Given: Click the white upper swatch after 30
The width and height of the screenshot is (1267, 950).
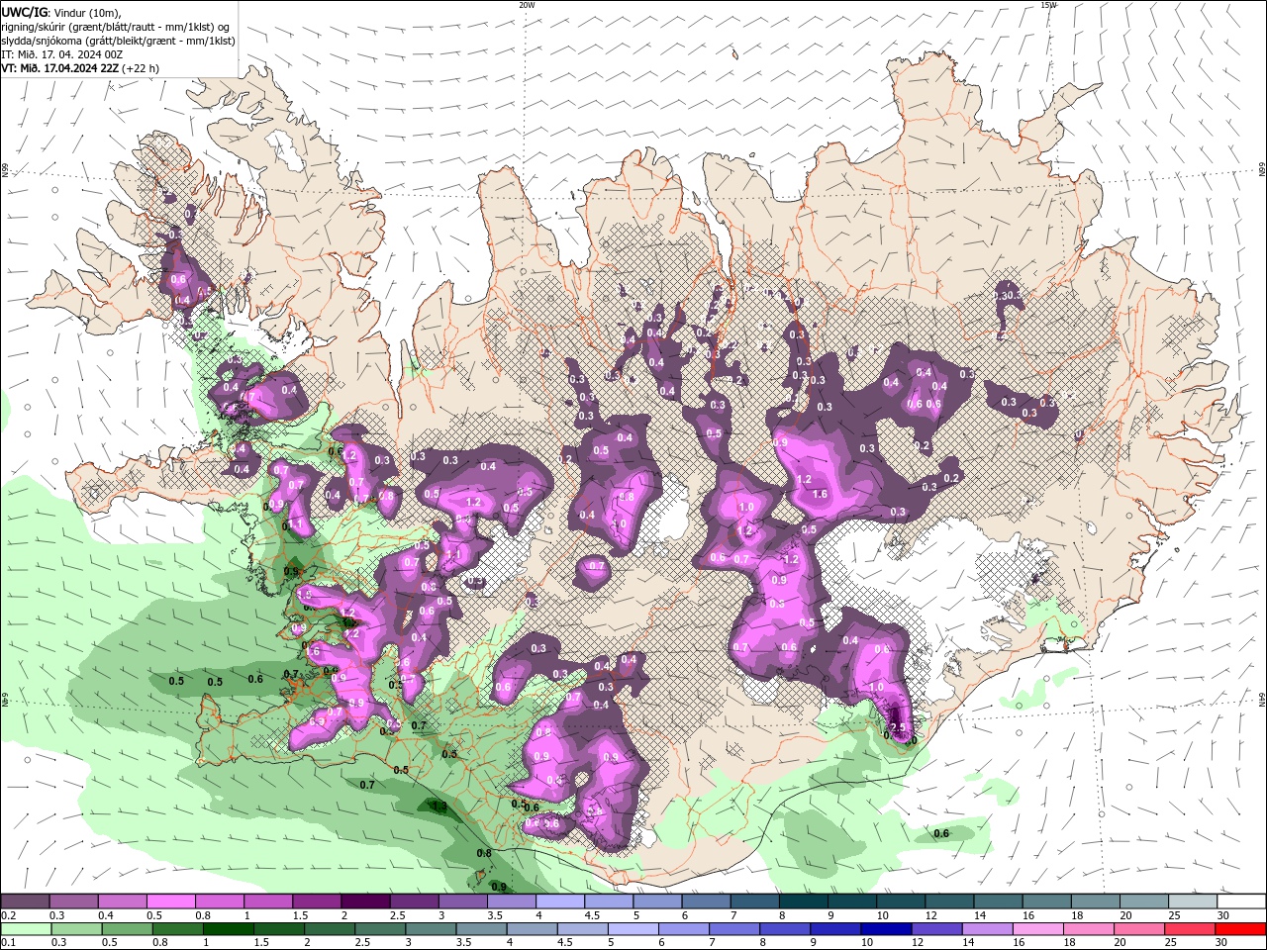Looking at the screenshot, I should [x=1241, y=902].
